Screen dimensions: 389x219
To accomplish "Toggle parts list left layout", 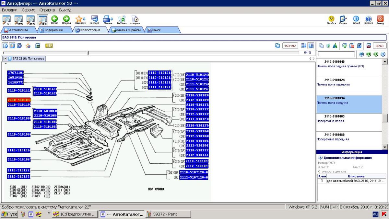I will (304, 46).
